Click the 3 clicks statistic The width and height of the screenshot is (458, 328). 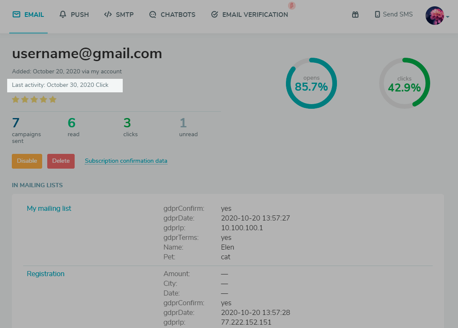(x=130, y=127)
